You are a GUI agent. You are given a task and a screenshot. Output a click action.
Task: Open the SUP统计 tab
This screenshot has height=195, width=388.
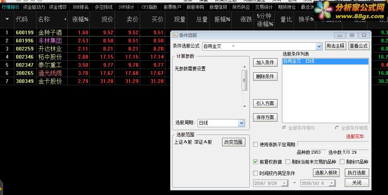[126, 7]
